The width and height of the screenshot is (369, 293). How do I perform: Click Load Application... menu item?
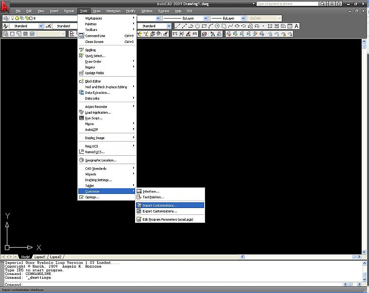pos(107,112)
